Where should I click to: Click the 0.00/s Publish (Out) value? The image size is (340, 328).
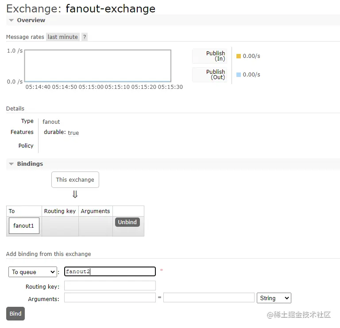pos(251,75)
